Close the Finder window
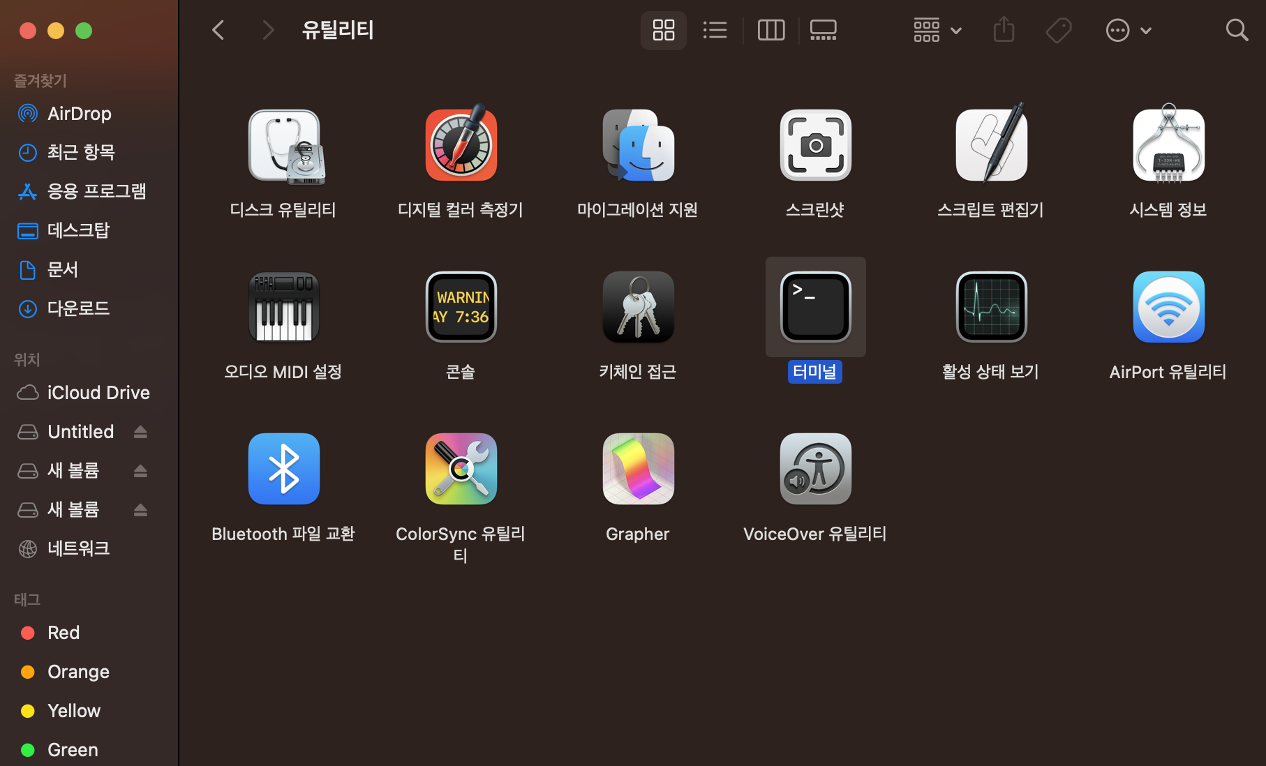 28,31
